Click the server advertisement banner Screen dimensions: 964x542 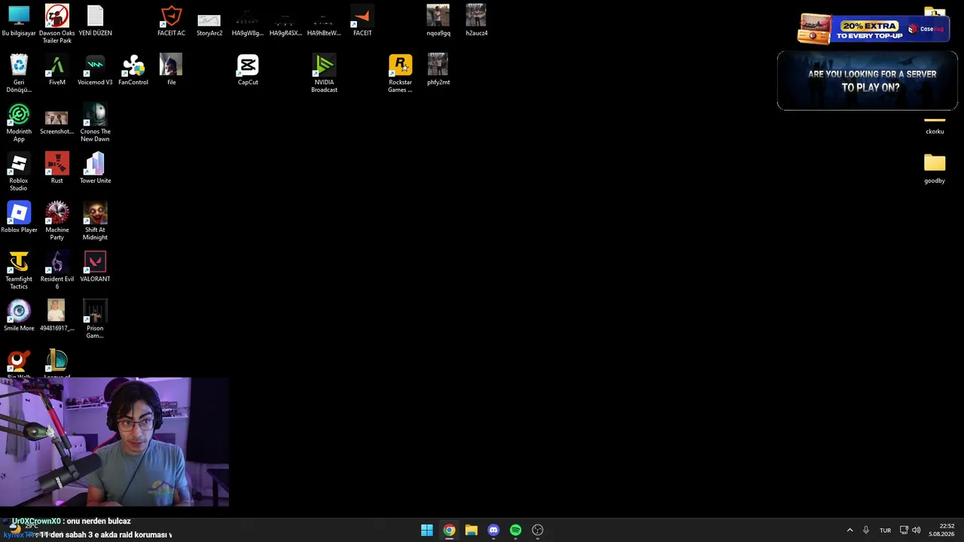[x=868, y=81]
